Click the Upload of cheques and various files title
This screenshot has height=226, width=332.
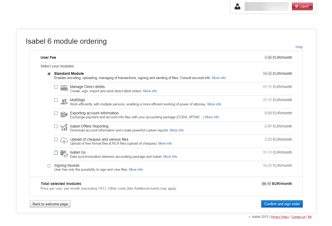tap(99, 139)
